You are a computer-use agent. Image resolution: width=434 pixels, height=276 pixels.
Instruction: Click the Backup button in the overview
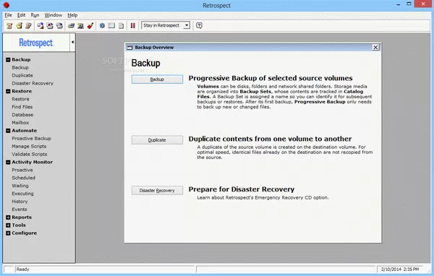pos(157,79)
